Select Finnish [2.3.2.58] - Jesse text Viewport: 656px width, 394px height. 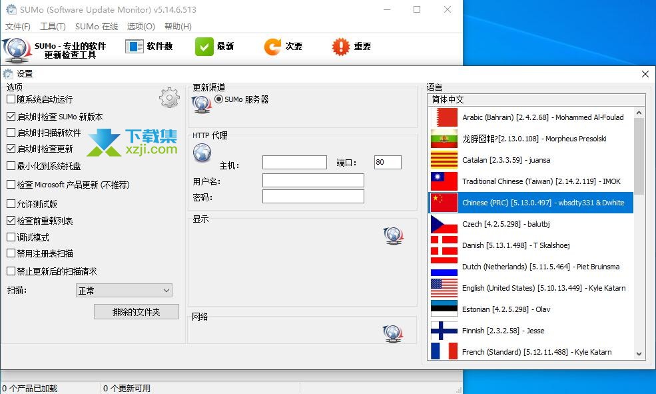pos(503,331)
